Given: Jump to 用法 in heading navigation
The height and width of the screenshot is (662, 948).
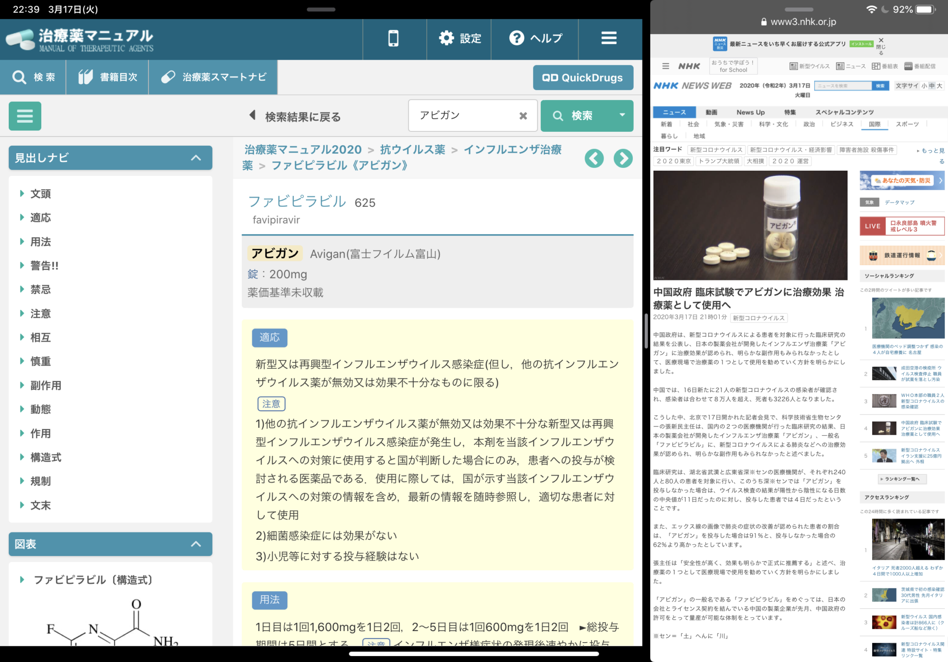Looking at the screenshot, I should (40, 242).
